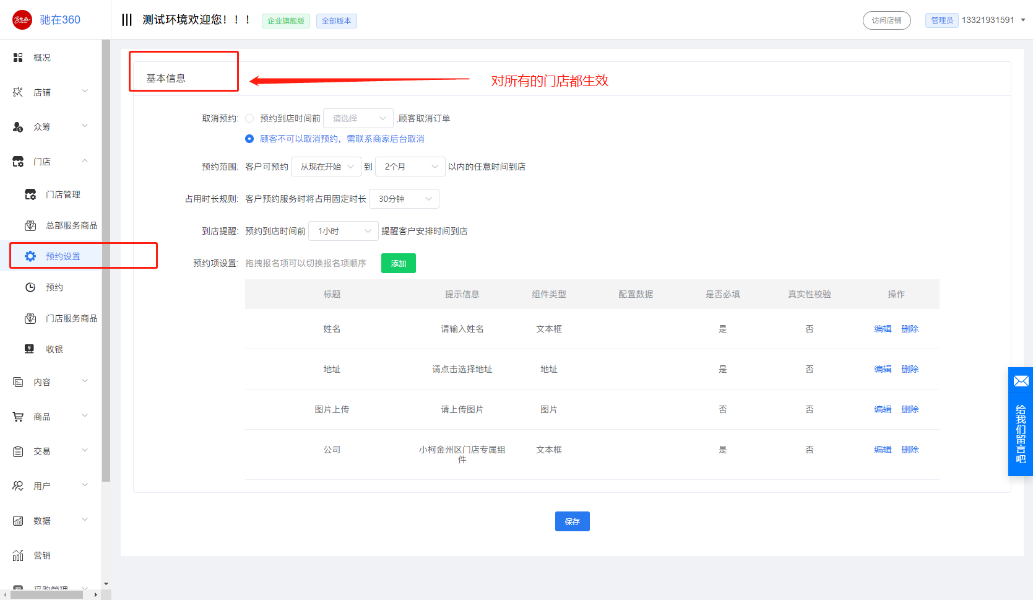The height and width of the screenshot is (600, 1033).
Task: Click the green 添加 button
Action: [399, 263]
